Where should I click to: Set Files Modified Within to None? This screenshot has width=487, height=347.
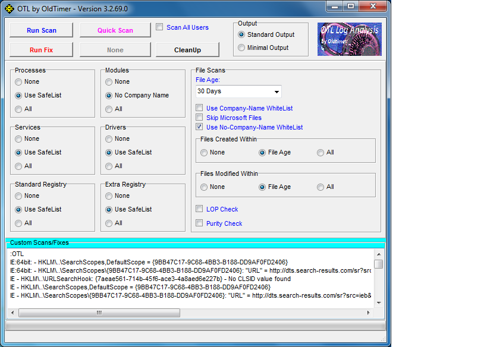(204, 187)
